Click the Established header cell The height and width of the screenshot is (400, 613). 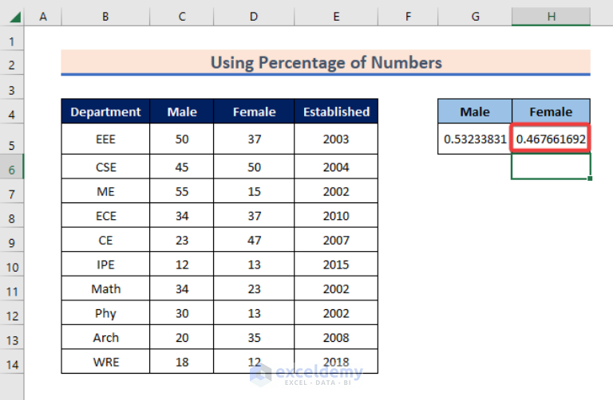[x=336, y=112]
